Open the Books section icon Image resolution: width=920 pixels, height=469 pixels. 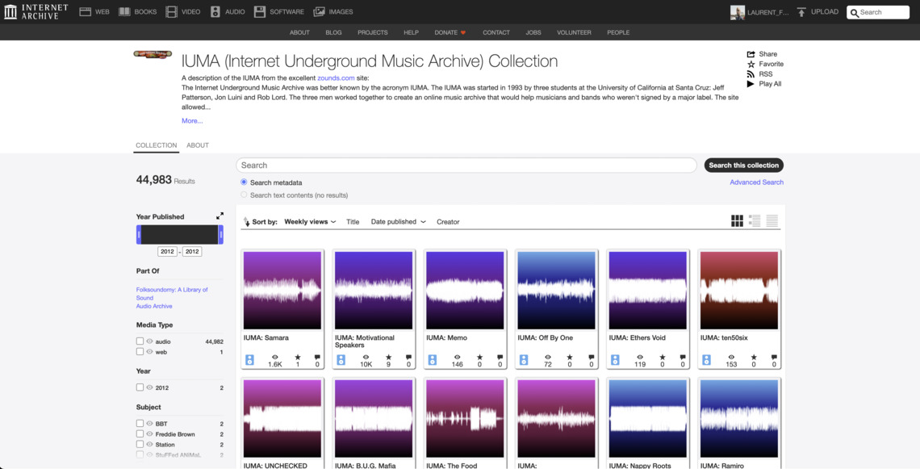point(124,12)
